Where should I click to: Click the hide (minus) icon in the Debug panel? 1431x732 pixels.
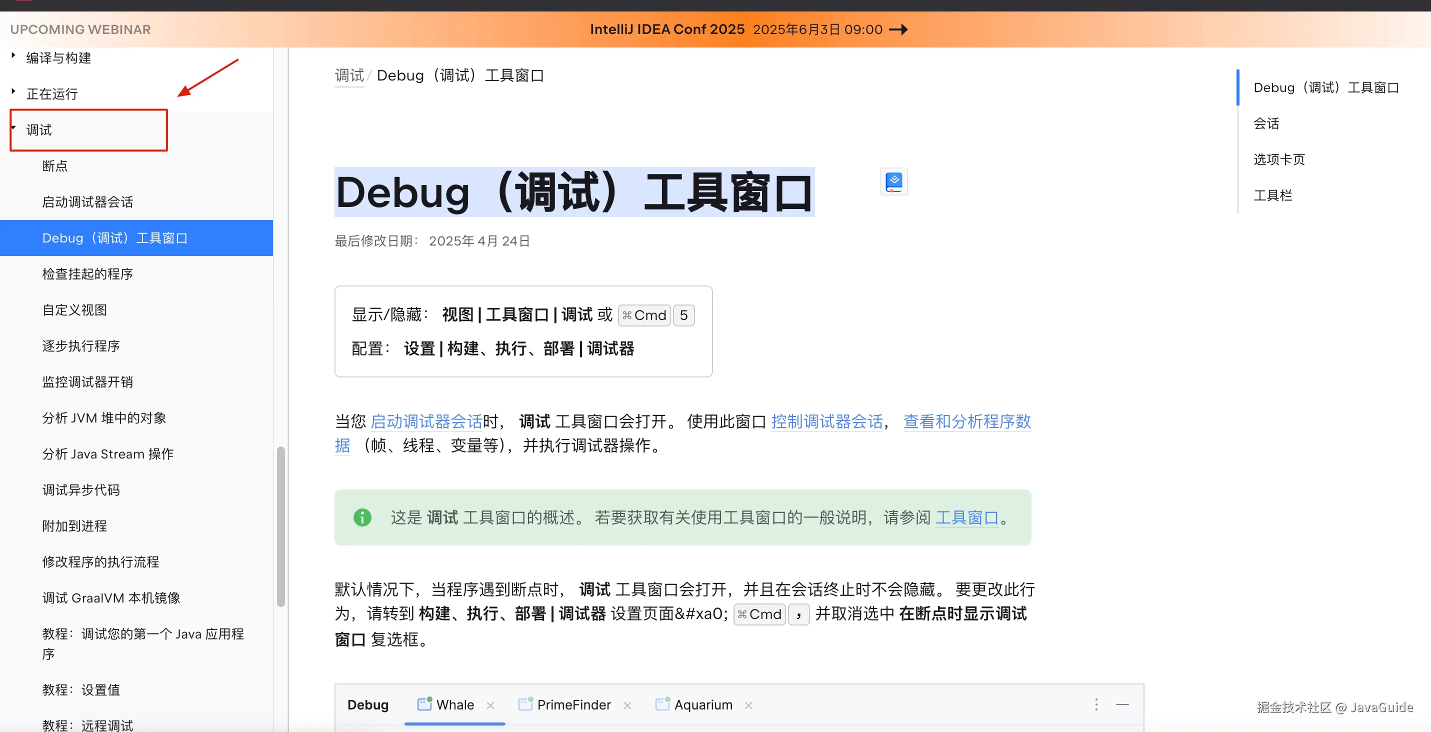tap(1123, 705)
